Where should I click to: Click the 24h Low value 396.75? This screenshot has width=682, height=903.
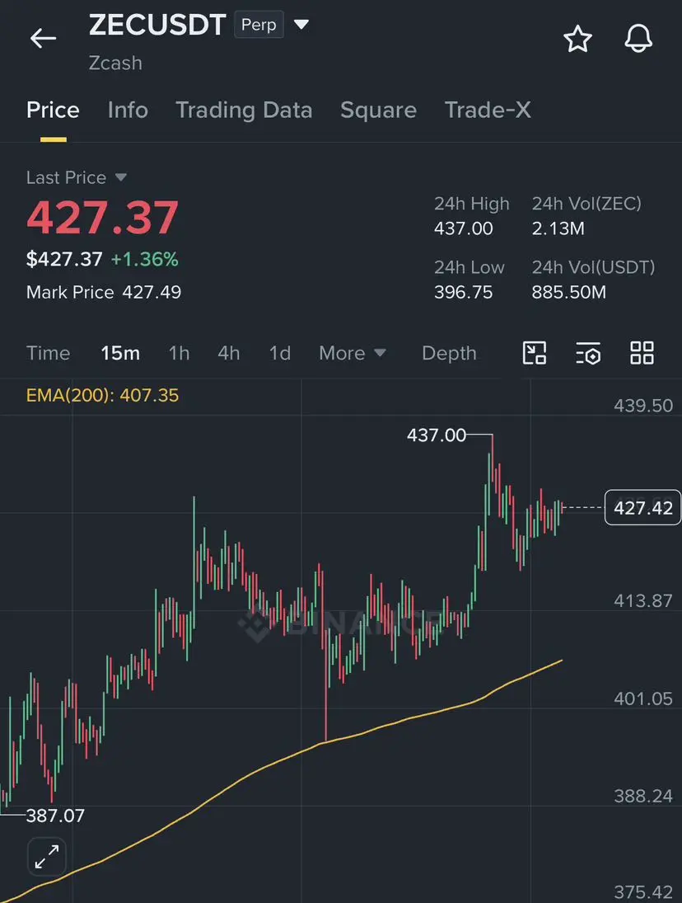point(464,292)
